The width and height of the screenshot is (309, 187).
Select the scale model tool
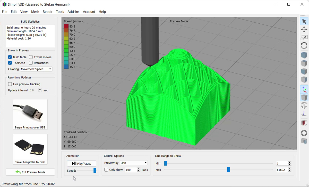pos(304,38)
